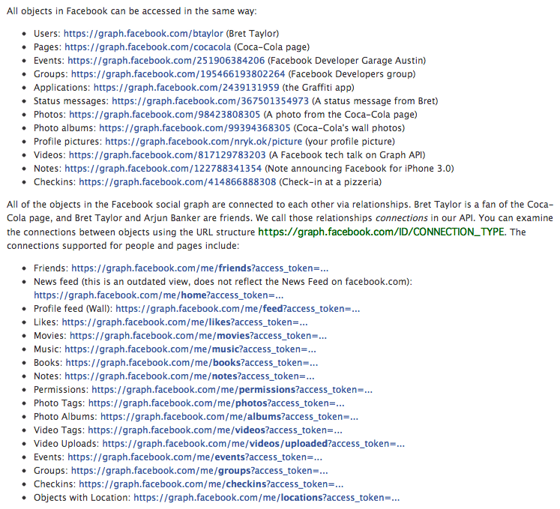The width and height of the screenshot is (560, 509).
Task: Open the Pages cocacola graph link
Action: click(x=148, y=47)
